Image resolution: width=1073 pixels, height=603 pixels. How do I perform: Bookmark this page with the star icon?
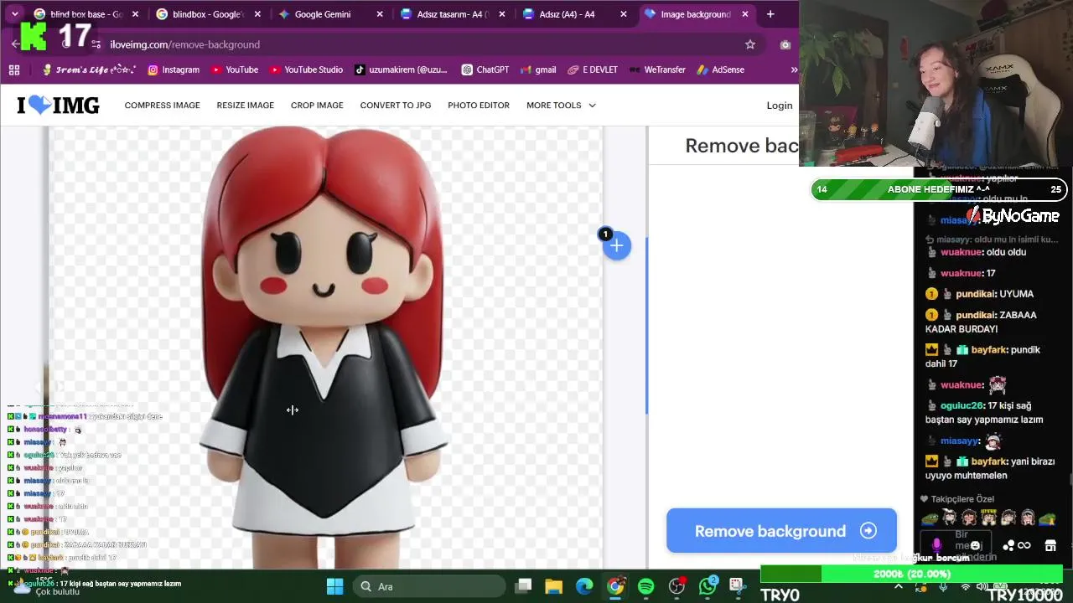pyautogui.click(x=750, y=44)
